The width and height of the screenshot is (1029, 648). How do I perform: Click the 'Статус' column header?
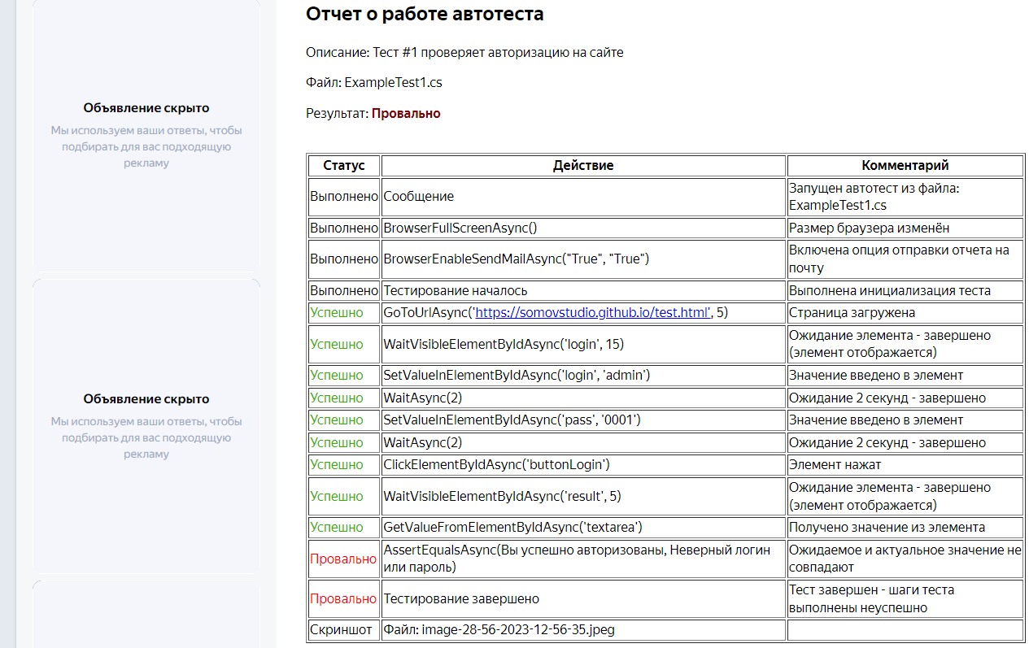344,166
